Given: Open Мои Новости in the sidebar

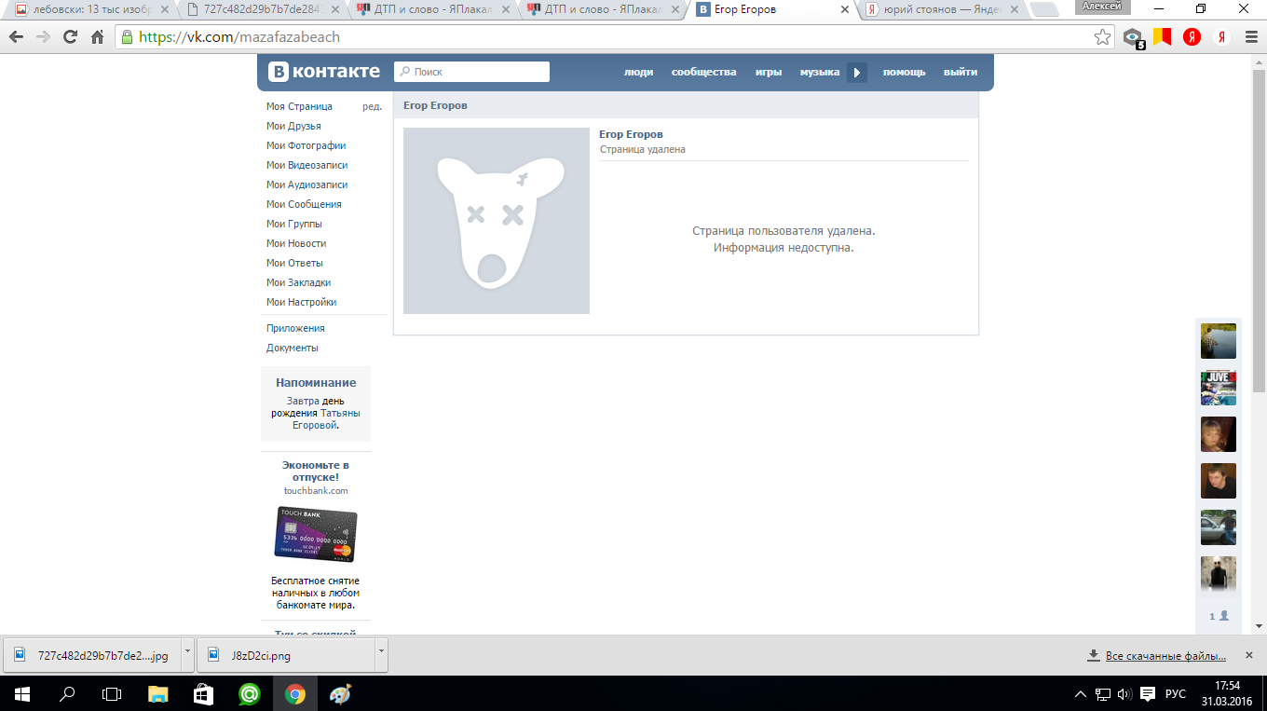Looking at the screenshot, I should coord(296,243).
